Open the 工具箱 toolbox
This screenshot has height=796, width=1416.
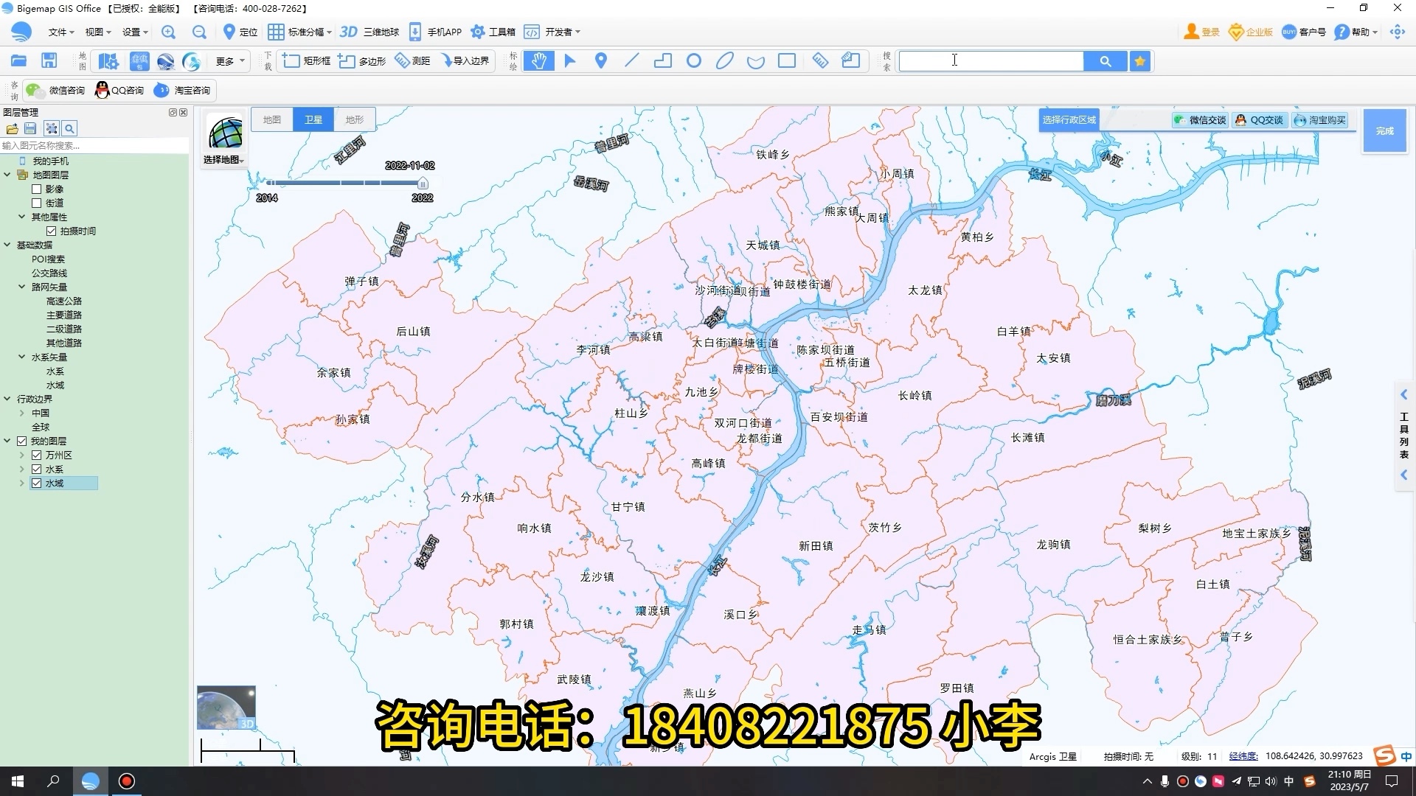click(493, 32)
